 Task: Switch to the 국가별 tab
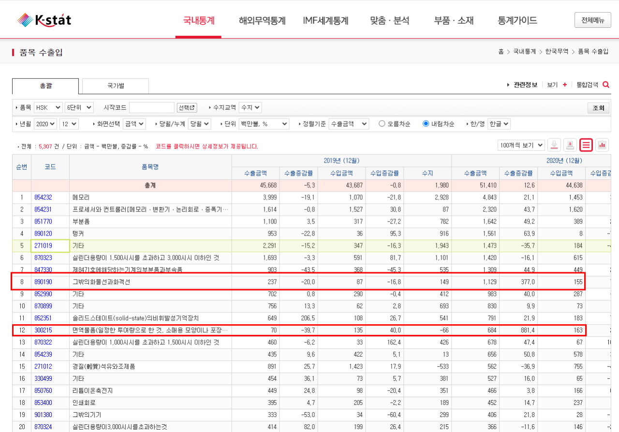point(116,86)
